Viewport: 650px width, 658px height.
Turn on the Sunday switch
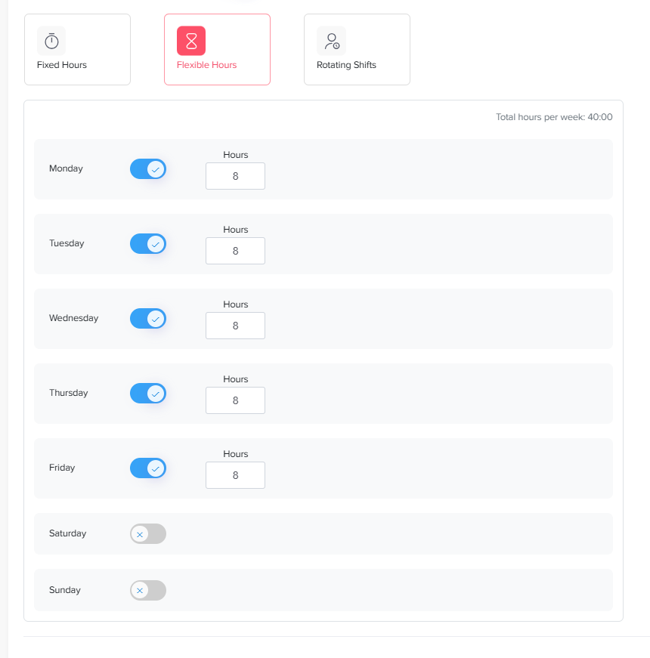tap(148, 591)
